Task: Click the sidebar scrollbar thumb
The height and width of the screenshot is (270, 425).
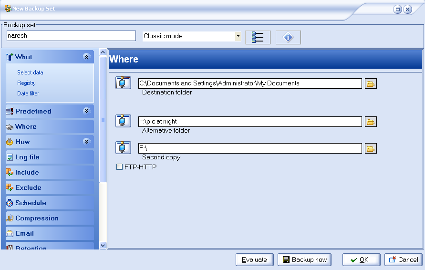Action: (103, 120)
